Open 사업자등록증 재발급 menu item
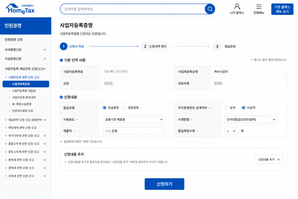 click(24, 91)
